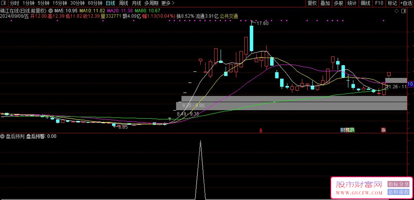Click the 指标分享 link in banner
Image resolution: width=414 pixels, height=200 pixels.
pyautogui.click(x=398, y=184)
